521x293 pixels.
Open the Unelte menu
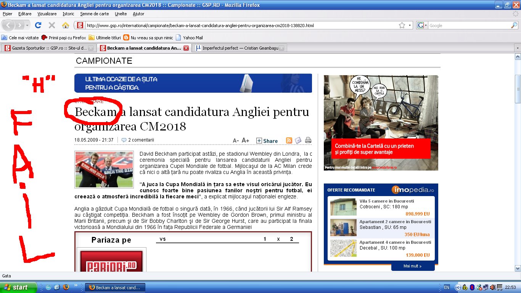[x=121, y=14]
